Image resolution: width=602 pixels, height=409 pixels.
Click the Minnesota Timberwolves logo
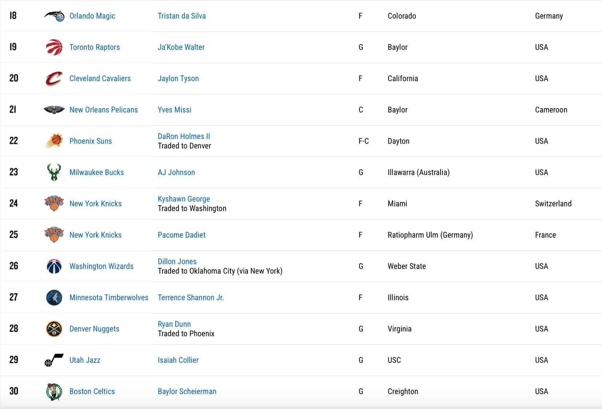point(54,298)
